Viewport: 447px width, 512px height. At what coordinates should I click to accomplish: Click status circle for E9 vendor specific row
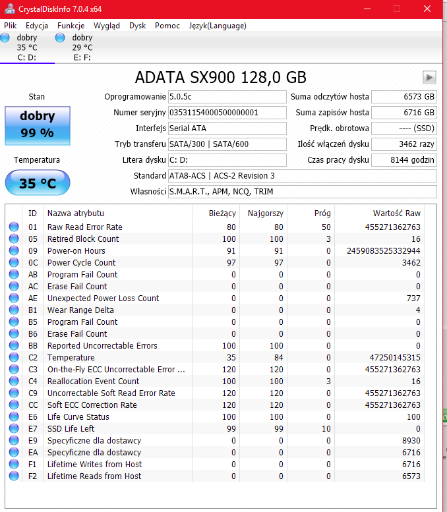pos(14,440)
